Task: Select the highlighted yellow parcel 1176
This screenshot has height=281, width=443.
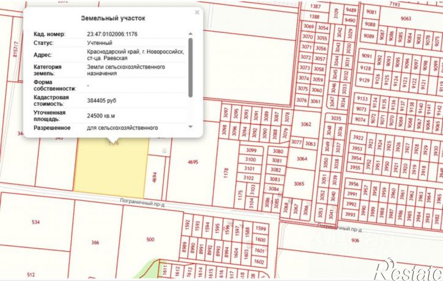Action: click(112, 162)
